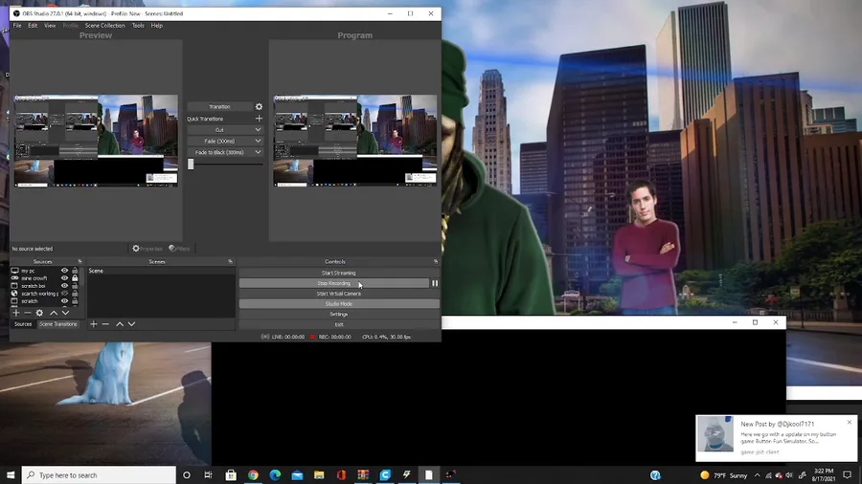Show the 'scartch working' source
862x484 pixels.
pyautogui.click(x=64, y=294)
